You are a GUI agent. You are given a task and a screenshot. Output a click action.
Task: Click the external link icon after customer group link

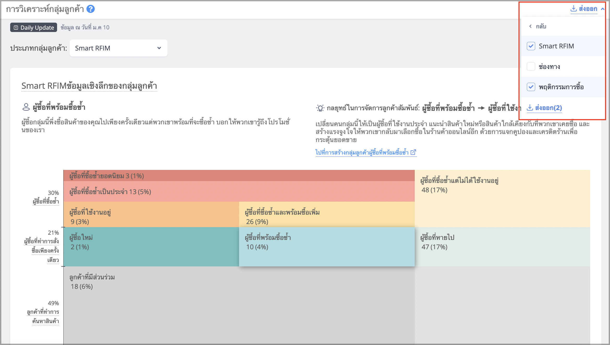click(x=413, y=152)
